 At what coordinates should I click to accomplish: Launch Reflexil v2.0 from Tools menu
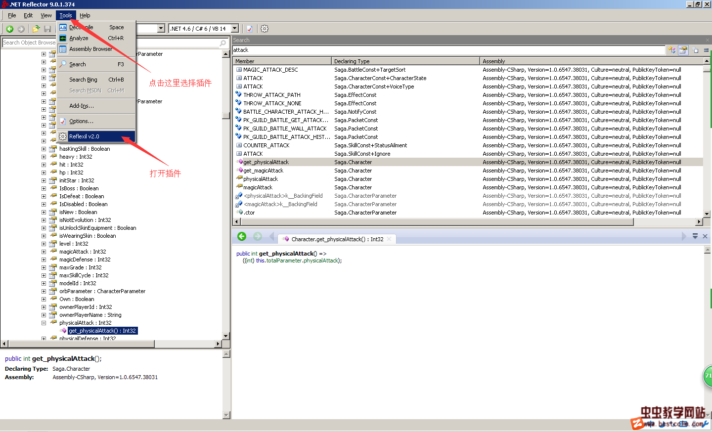tap(96, 136)
